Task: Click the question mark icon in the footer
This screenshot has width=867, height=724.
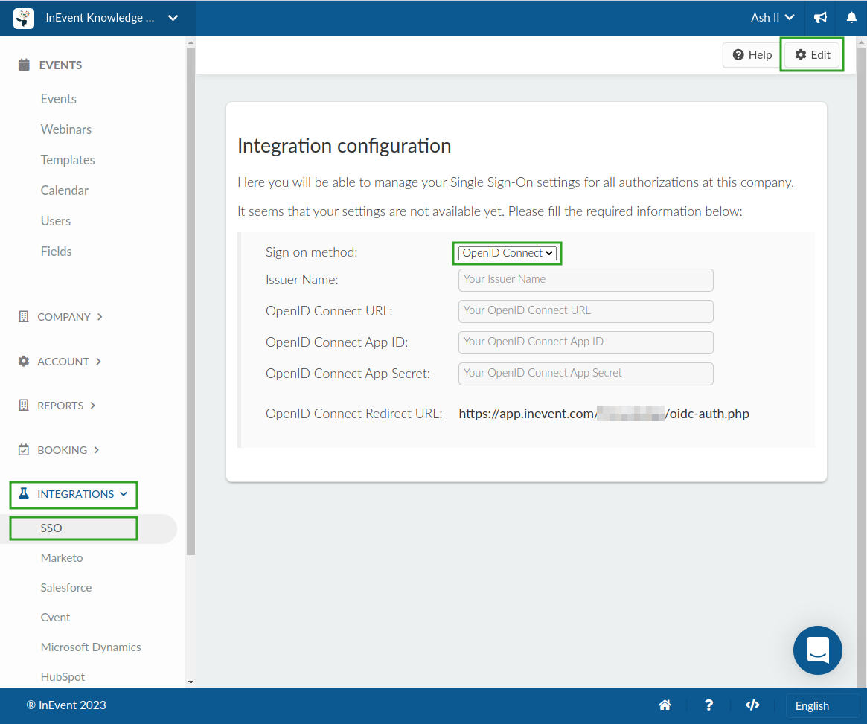Action: [709, 705]
